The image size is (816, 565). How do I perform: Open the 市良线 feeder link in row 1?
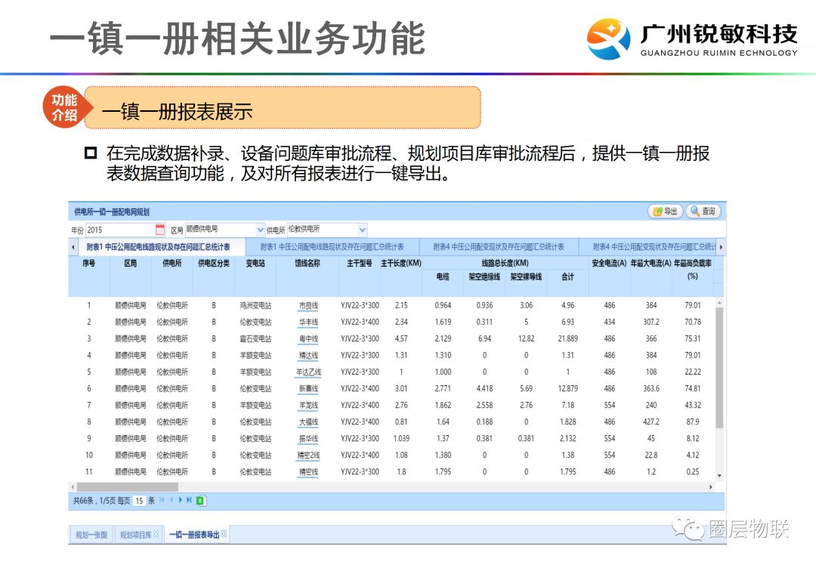308,305
